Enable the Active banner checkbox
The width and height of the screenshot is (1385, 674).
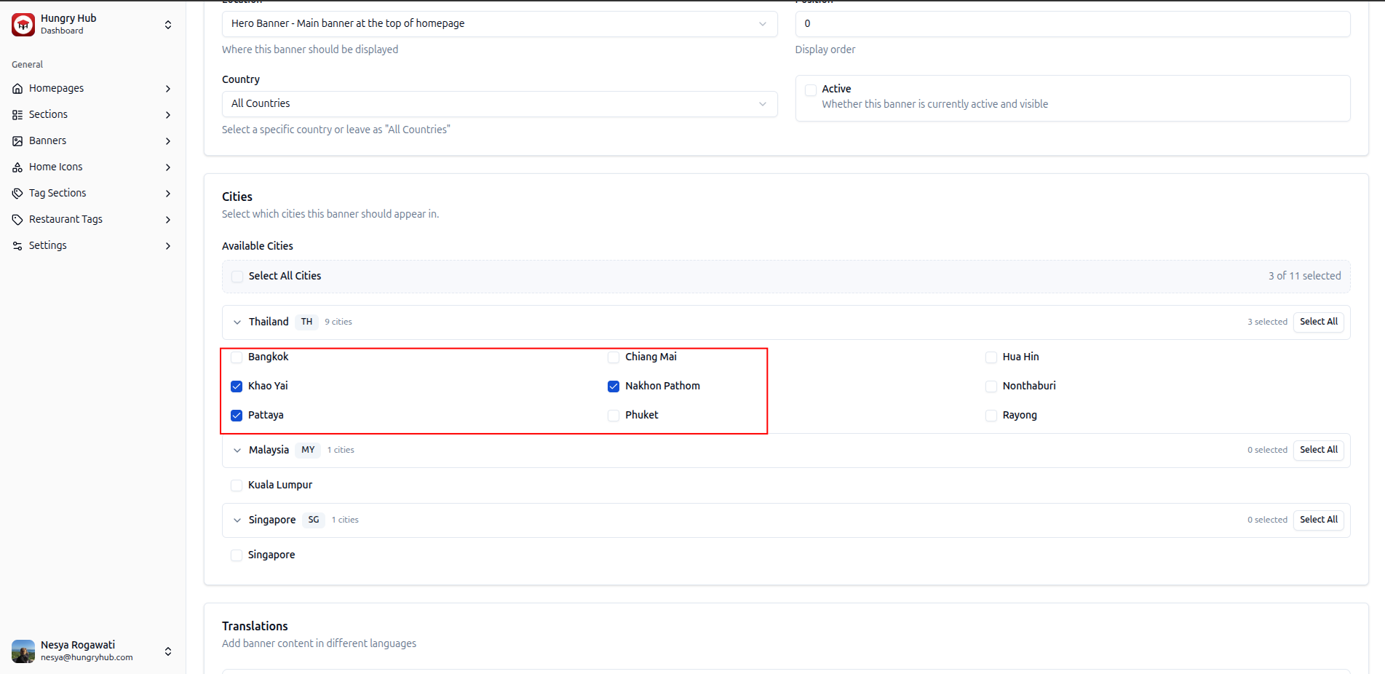(x=811, y=90)
